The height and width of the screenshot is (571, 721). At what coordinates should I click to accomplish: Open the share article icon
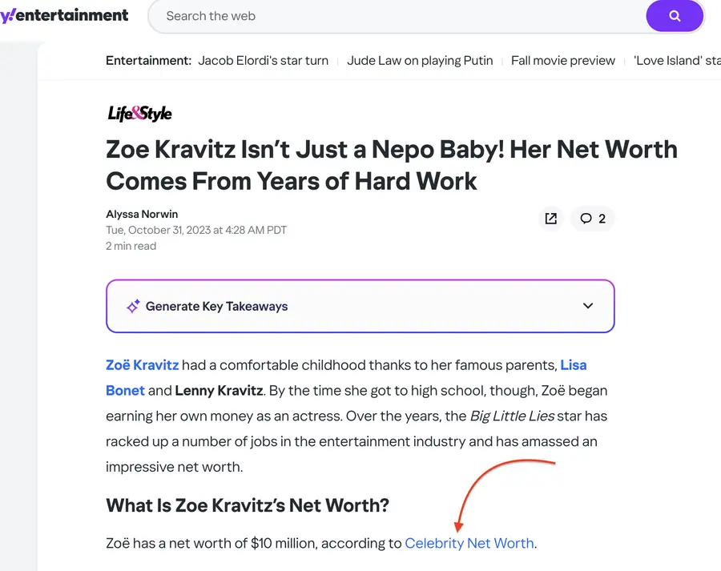click(x=550, y=219)
